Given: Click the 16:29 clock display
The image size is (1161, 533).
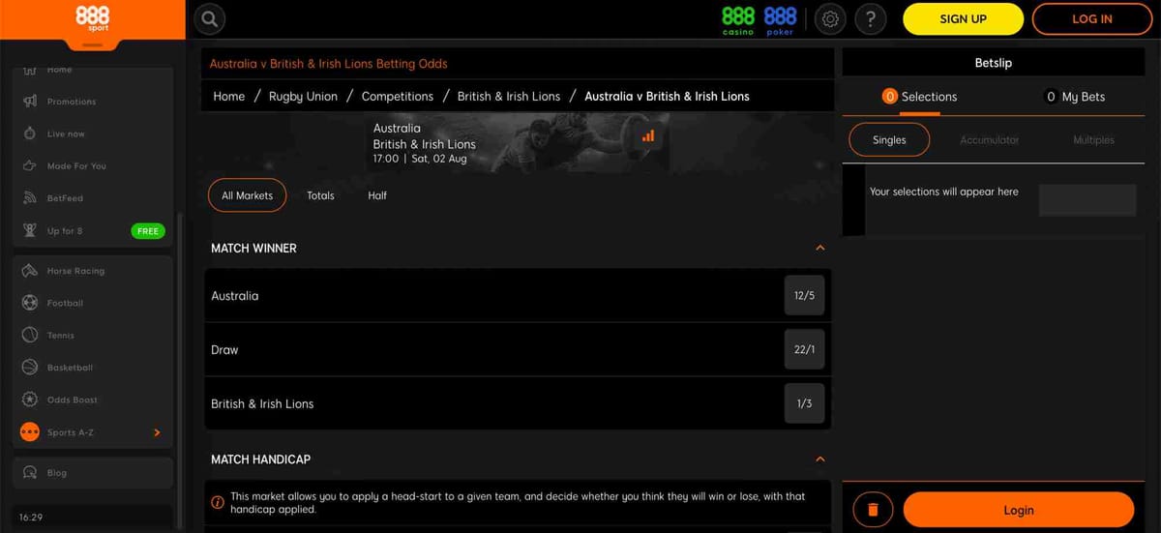Looking at the screenshot, I should point(31,518).
